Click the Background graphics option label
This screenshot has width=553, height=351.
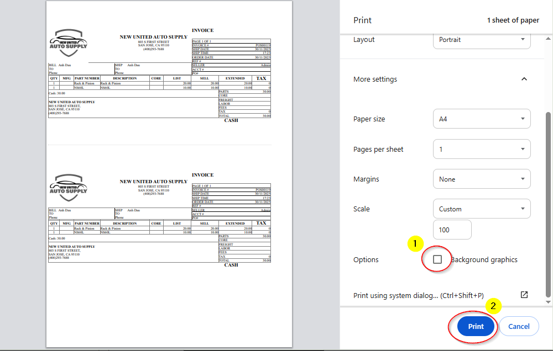coord(484,259)
